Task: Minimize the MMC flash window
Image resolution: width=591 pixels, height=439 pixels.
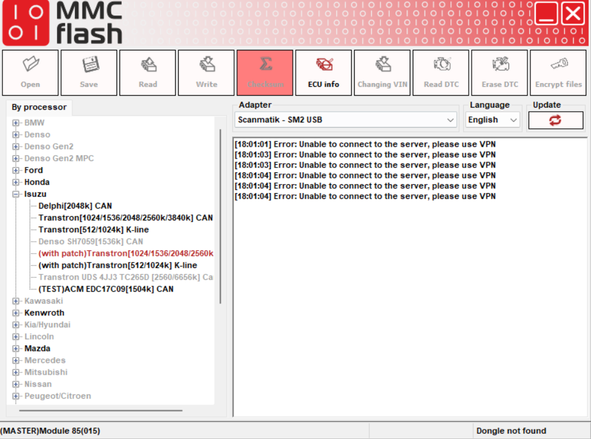Action: coord(546,14)
